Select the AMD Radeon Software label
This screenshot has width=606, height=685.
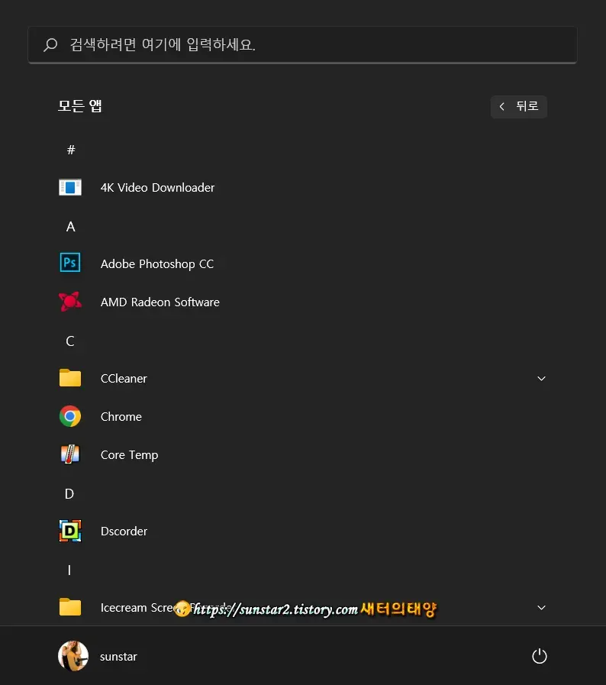pos(160,302)
